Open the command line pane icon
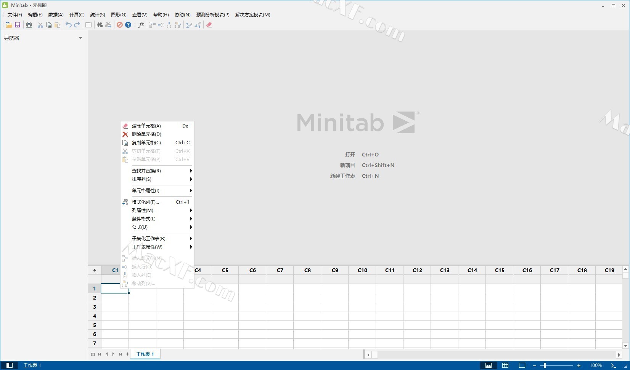This screenshot has height=370, width=630. coord(614,365)
